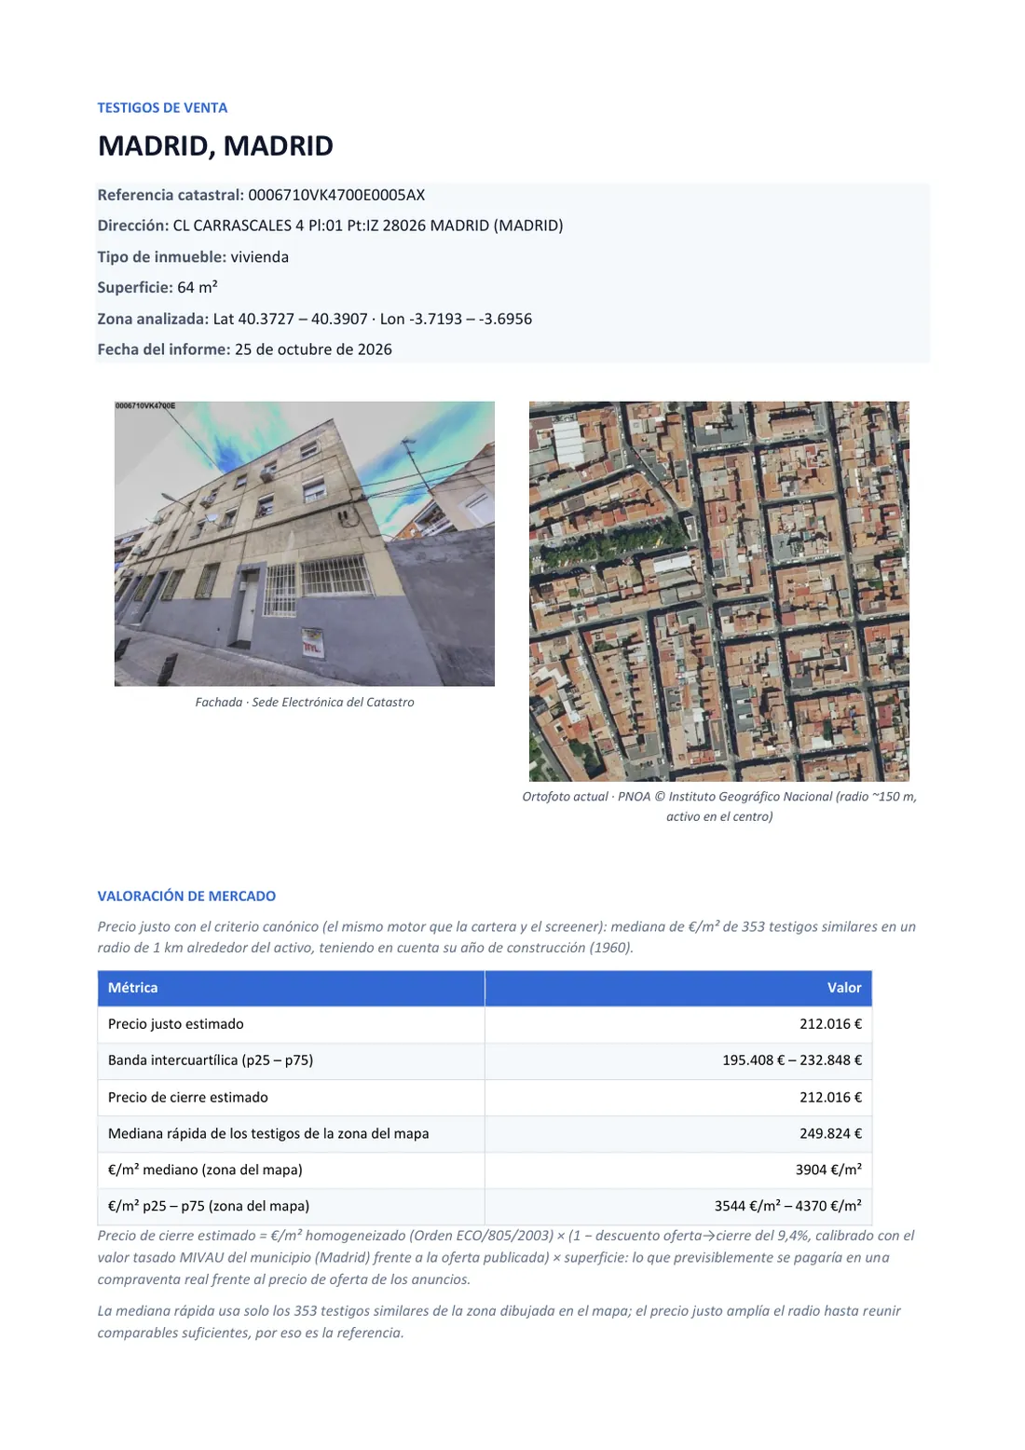Screen dimensions: 1025x1450
Task: Click the Tipo de inmueble vivienda line
Action: [x=193, y=257]
